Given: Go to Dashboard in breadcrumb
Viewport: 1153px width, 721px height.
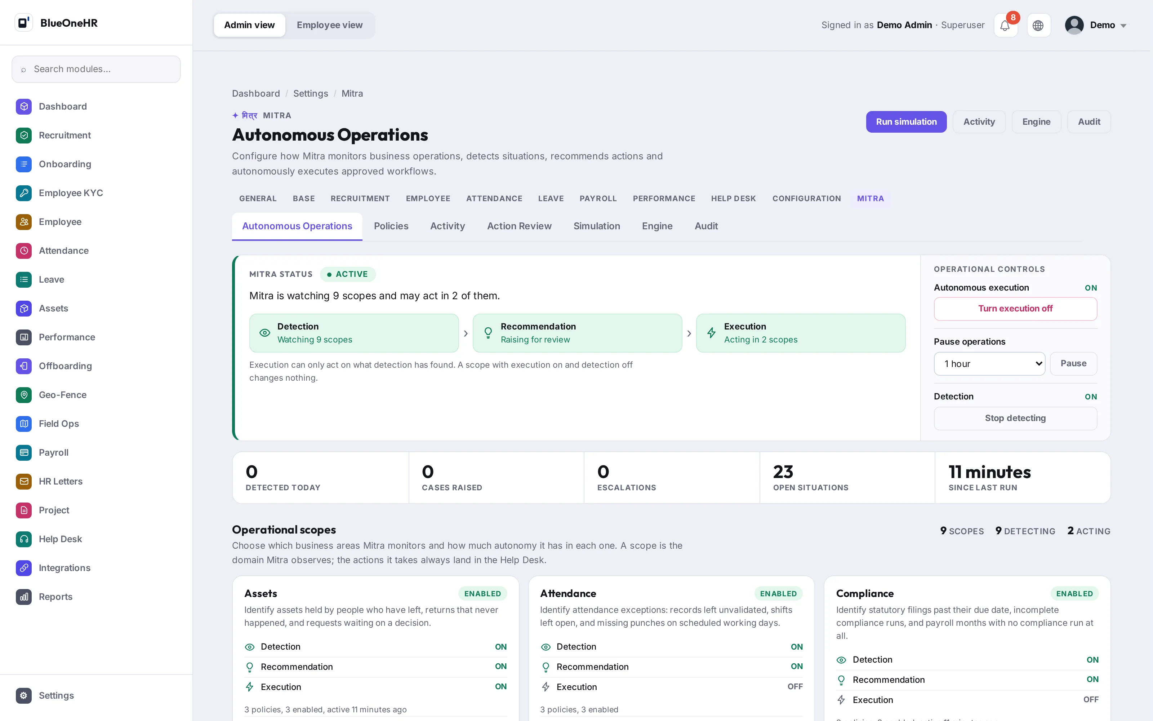Looking at the screenshot, I should (x=256, y=93).
